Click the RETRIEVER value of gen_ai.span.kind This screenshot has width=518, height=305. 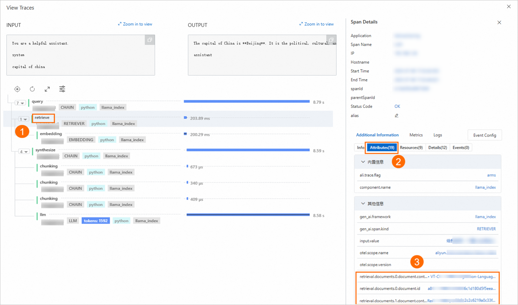(x=486, y=229)
